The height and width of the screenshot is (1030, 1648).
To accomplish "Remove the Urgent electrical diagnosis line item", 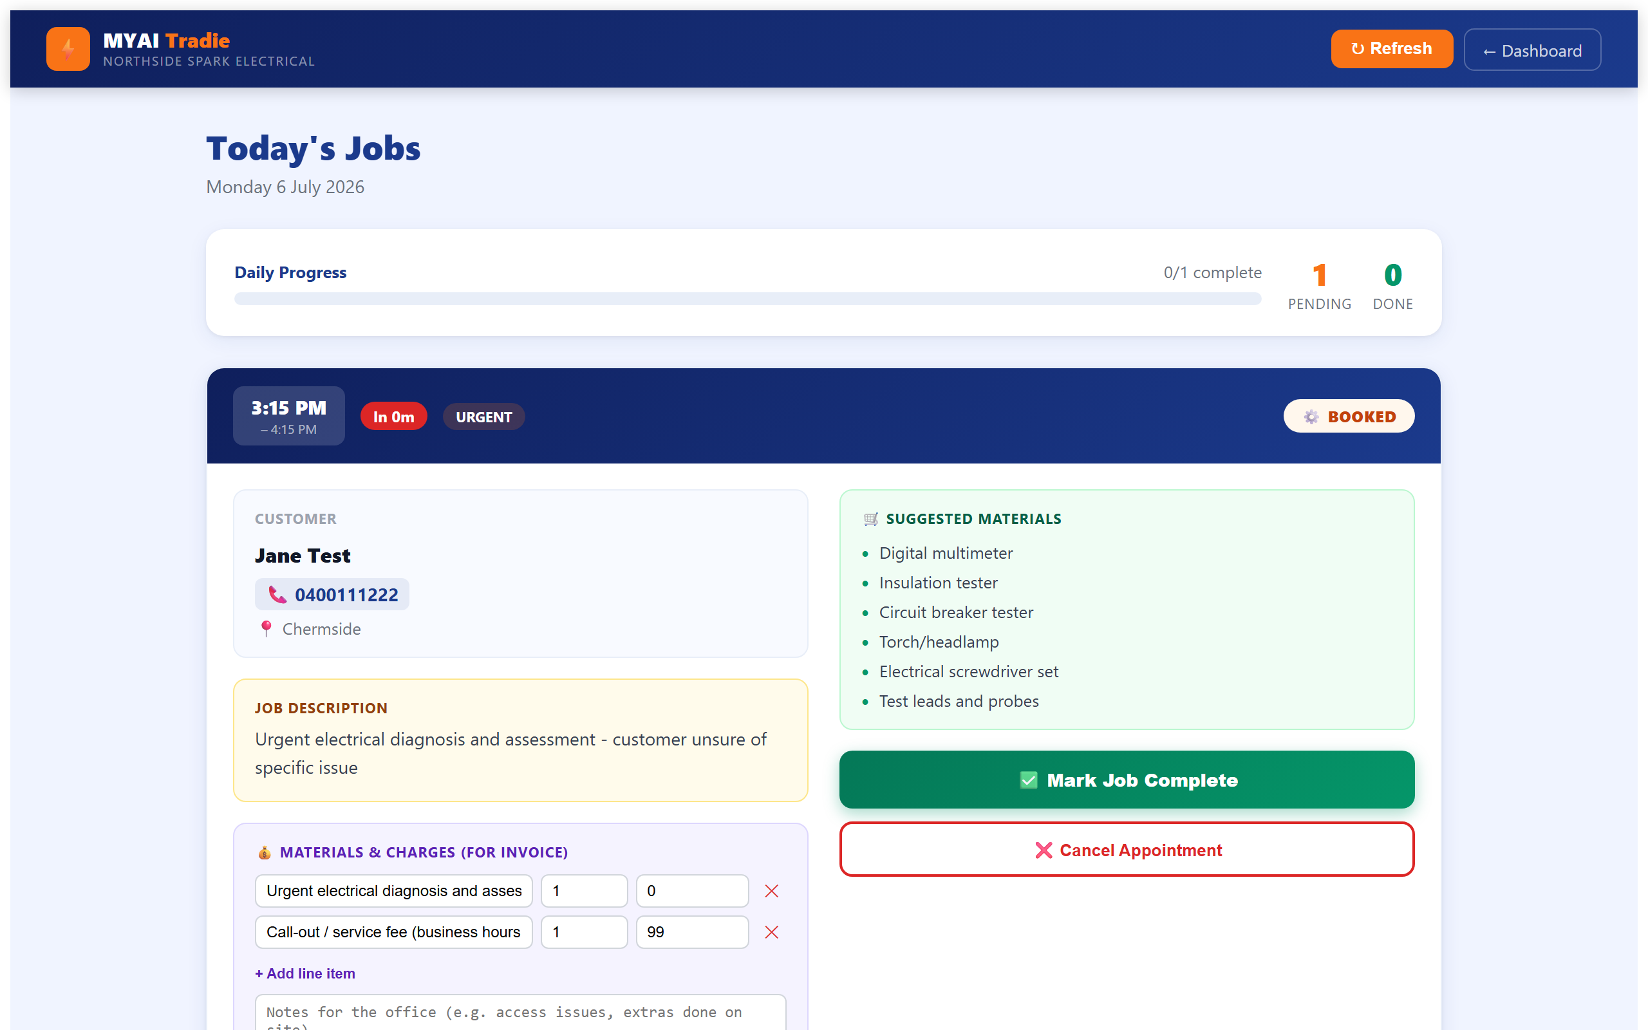I will [771, 891].
